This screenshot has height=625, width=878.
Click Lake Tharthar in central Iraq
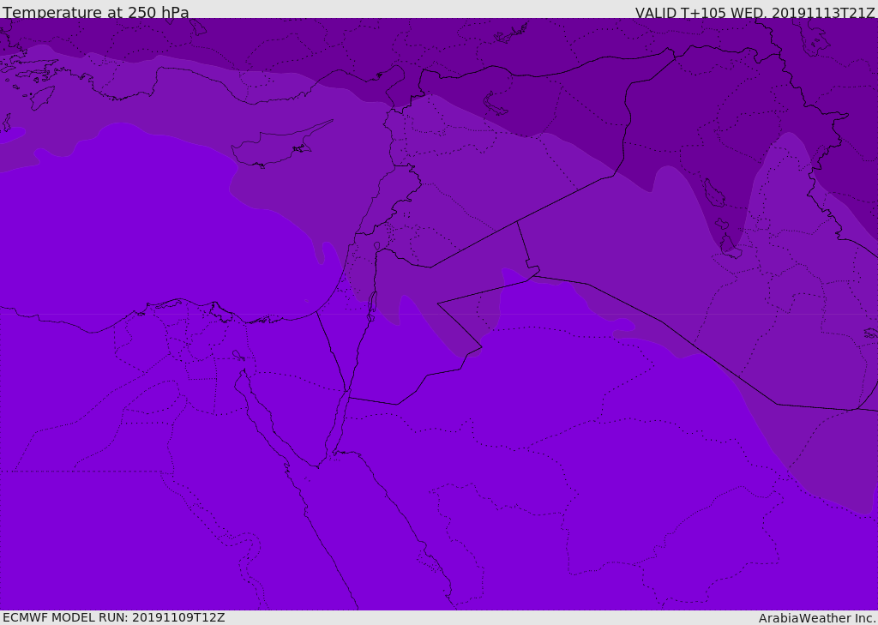click(713, 193)
